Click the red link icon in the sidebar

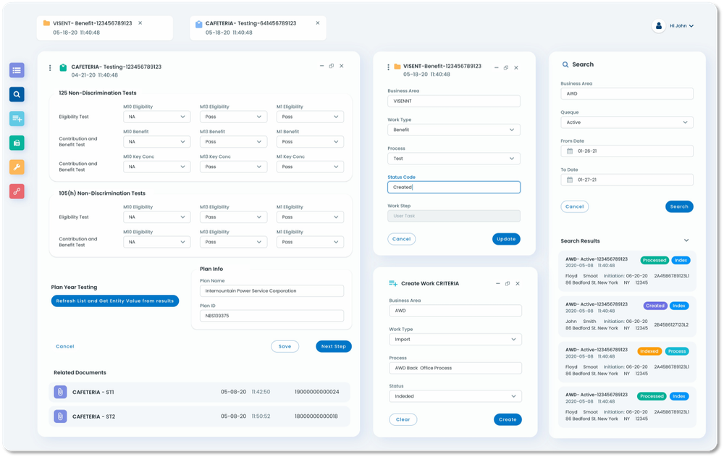[x=16, y=191]
